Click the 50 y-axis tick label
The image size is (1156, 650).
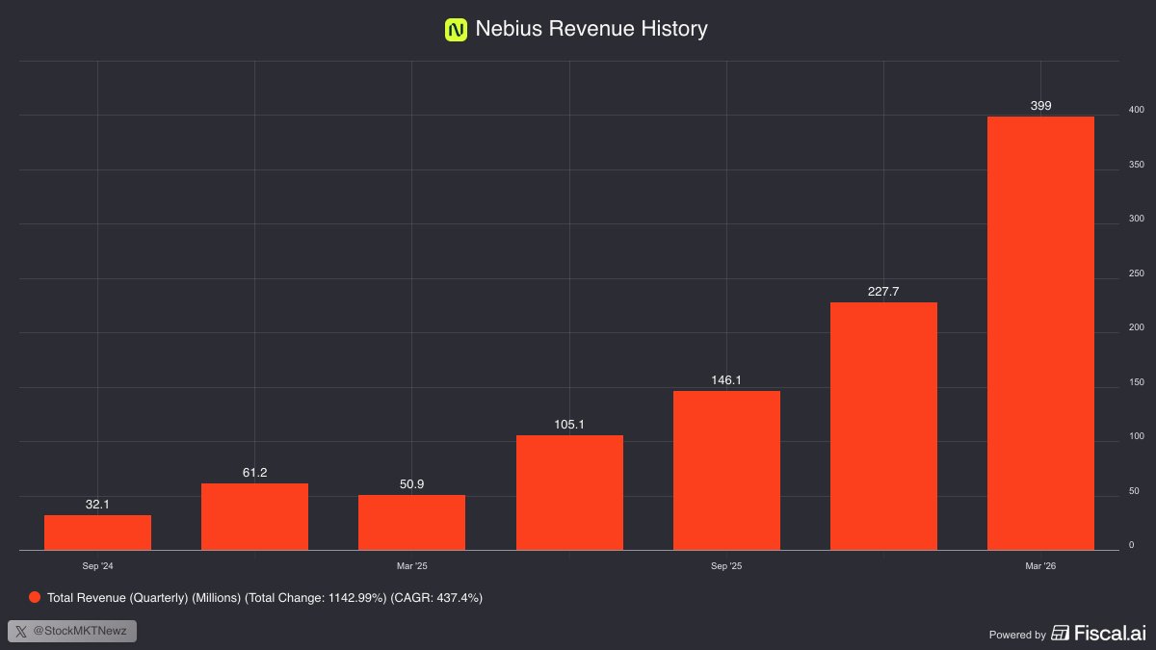[x=1134, y=491]
